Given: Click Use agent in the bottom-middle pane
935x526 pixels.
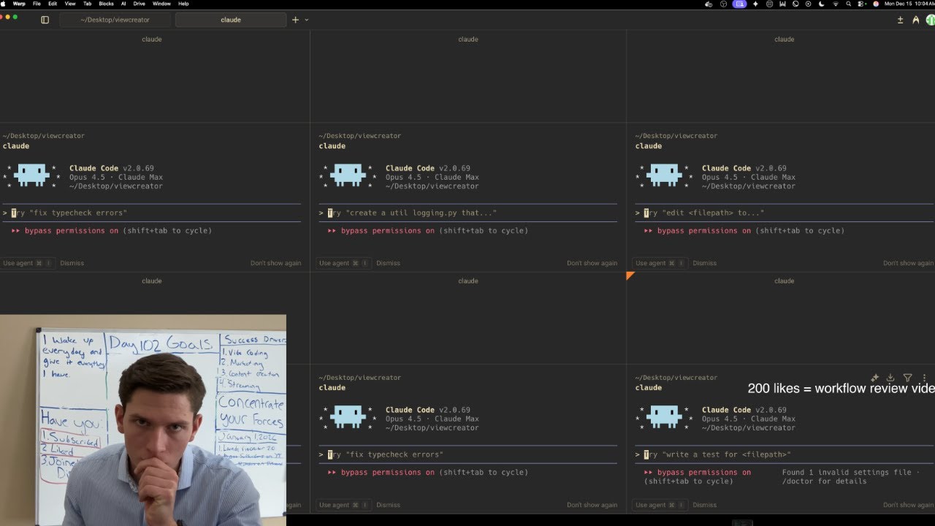Looking at the screenshot, I should click(343, 505).
